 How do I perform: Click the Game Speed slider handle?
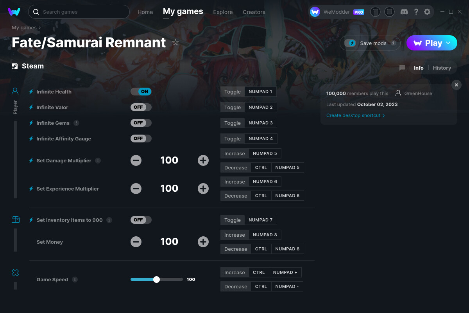tap(157, 279)
